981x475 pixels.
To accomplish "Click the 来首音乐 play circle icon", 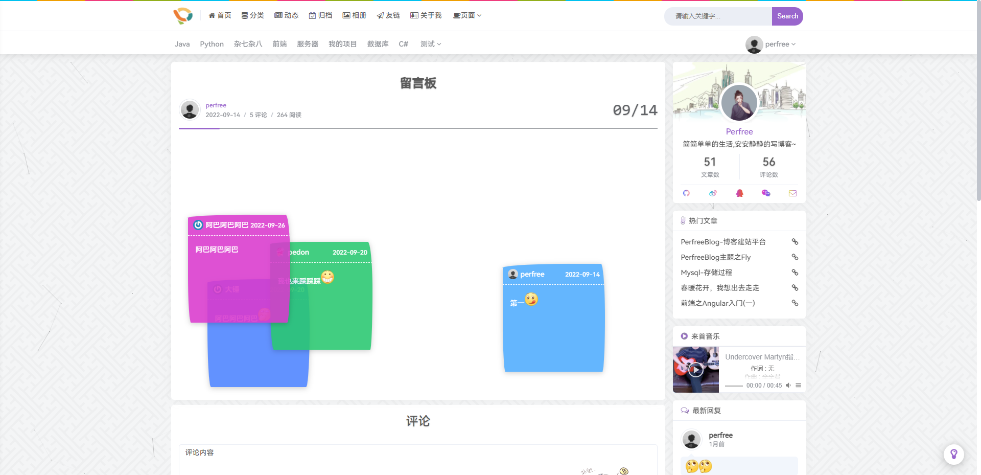I will pos(684,336).
